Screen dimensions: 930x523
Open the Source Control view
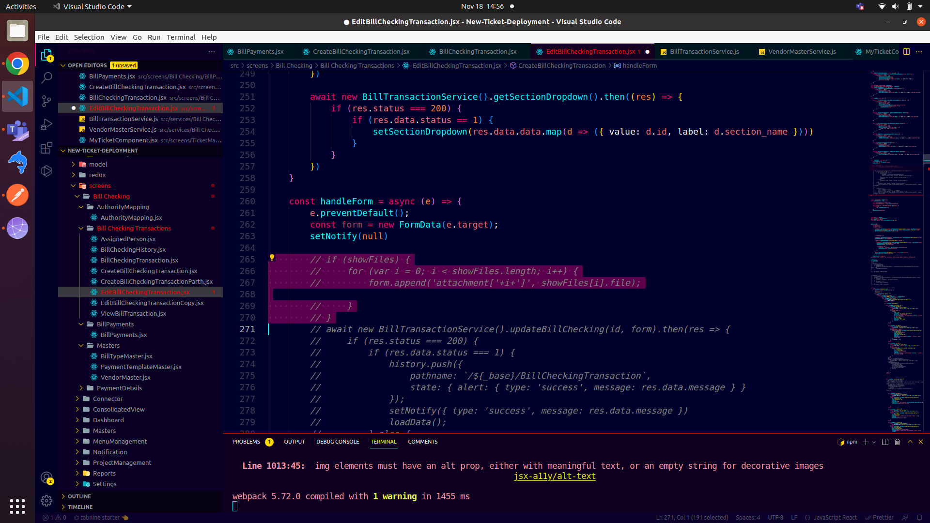[x=46, y=101]
